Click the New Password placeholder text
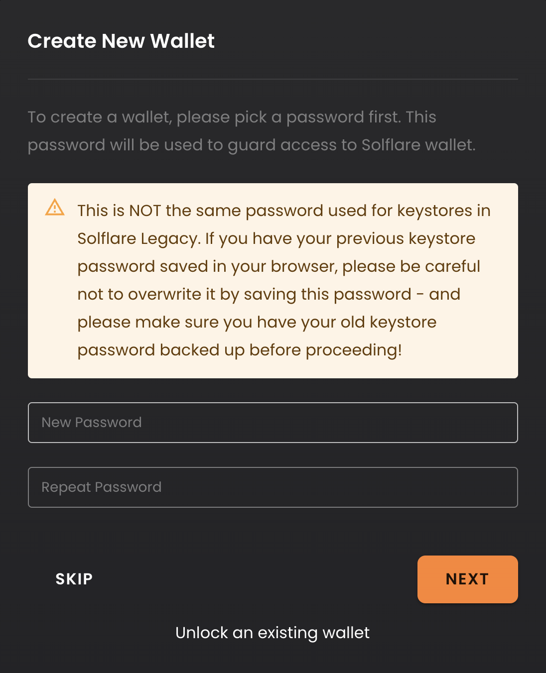 click(92, 423)
